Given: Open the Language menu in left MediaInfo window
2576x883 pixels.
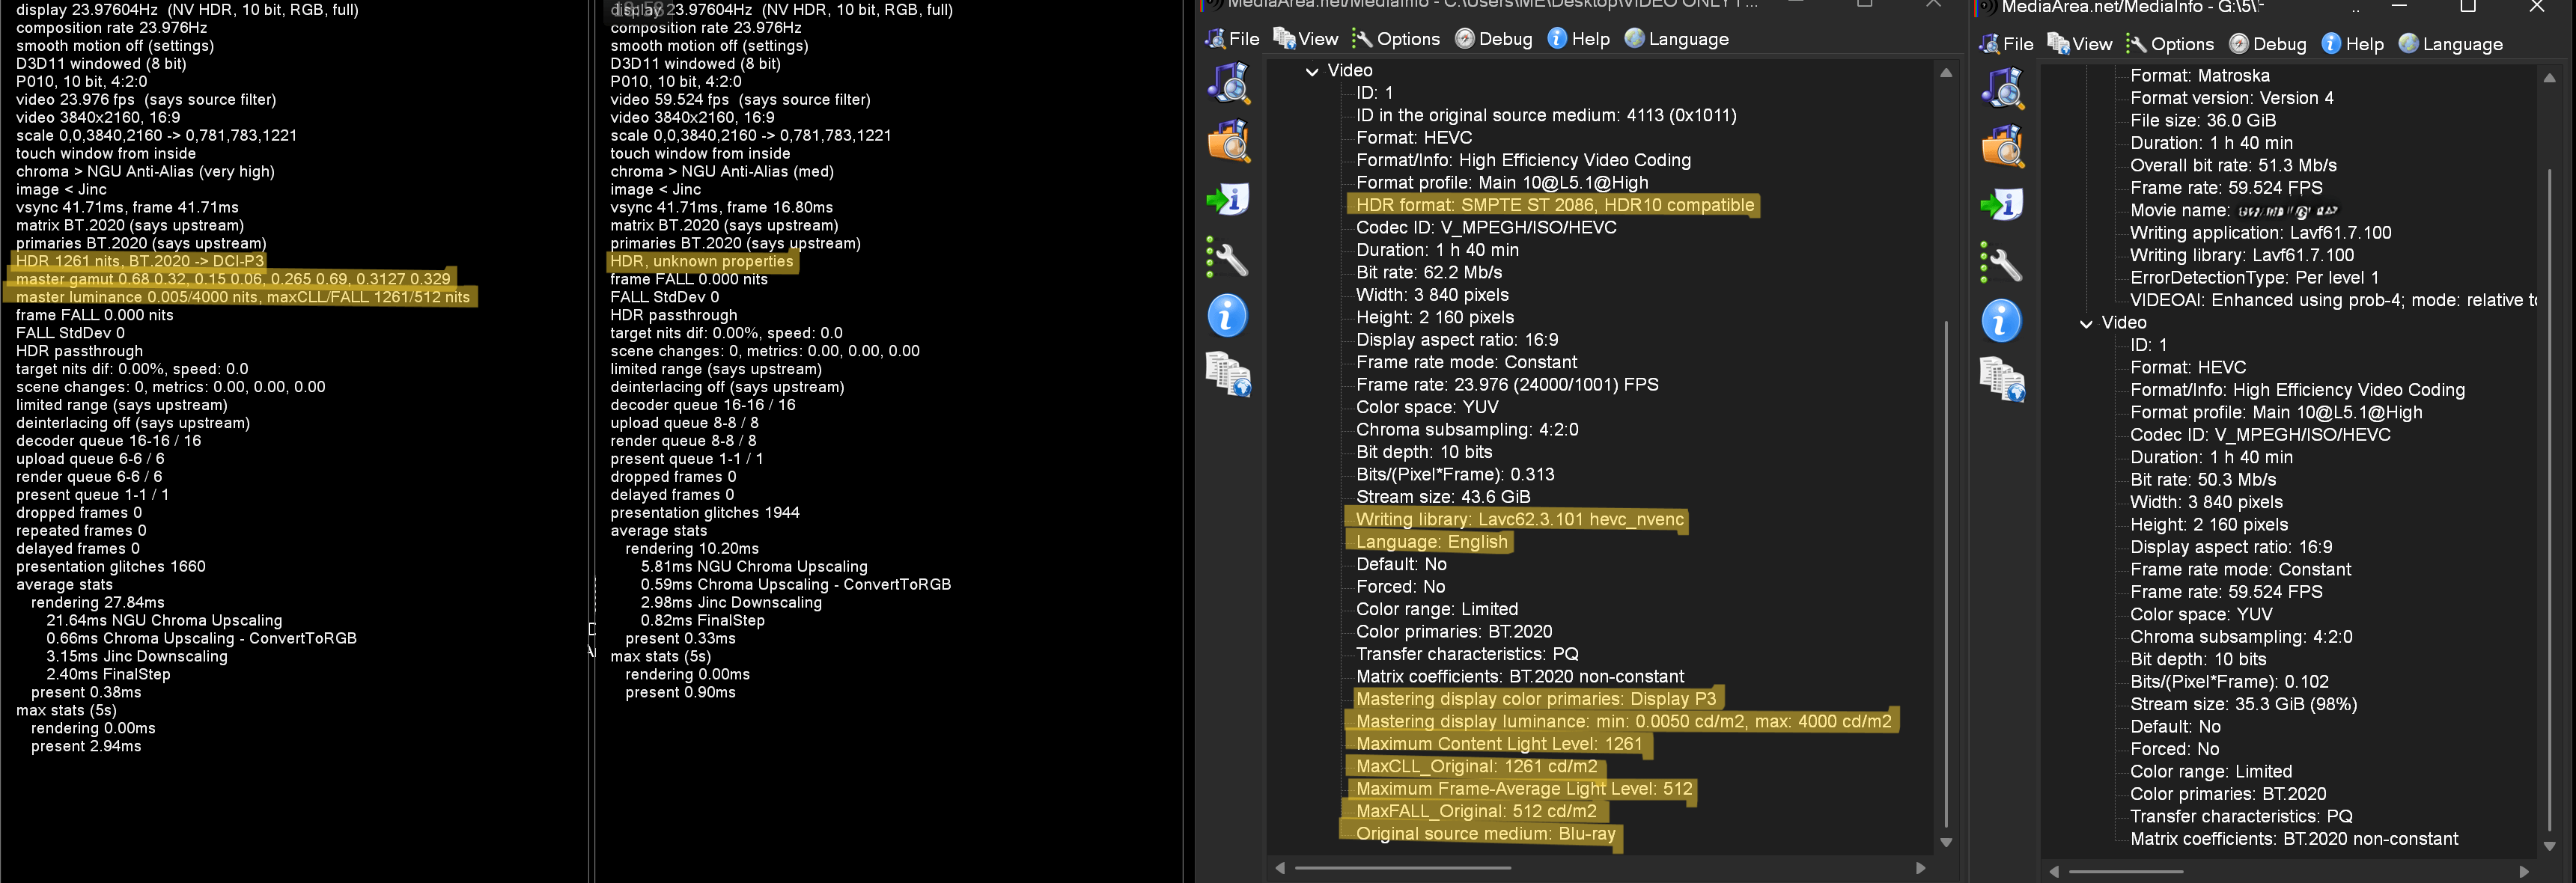Looking at the screenshot, I should (1676, 39).
